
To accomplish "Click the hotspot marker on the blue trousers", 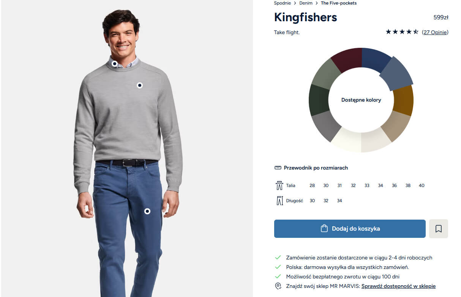I will [x=147, y=211].
